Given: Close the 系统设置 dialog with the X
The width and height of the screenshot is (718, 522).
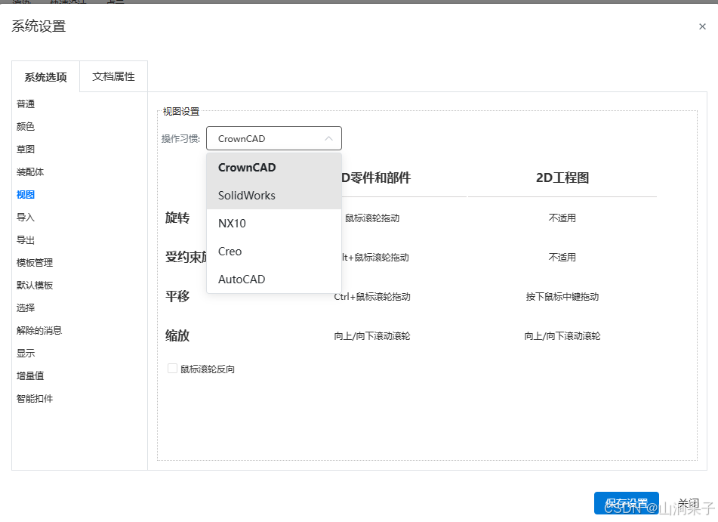Looking at the screenshot, I should 702,26.
